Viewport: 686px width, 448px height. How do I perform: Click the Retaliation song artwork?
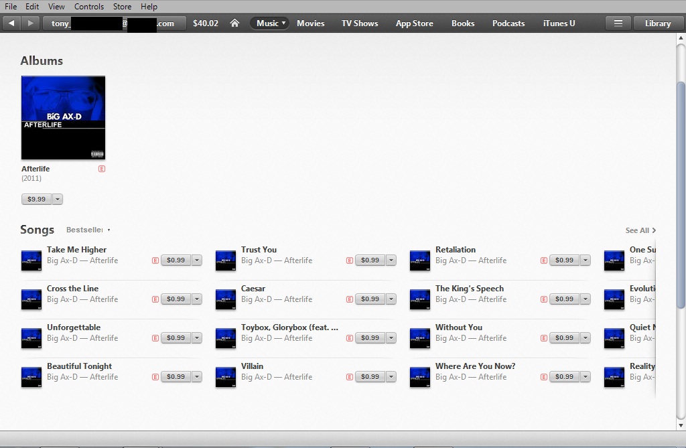(420, 260)
